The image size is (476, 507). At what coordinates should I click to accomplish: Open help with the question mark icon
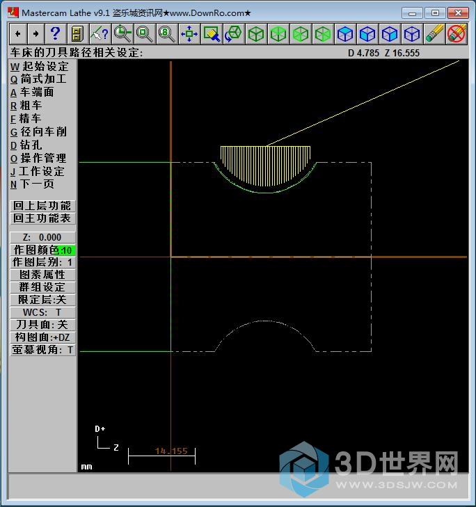tap(56, 33)
